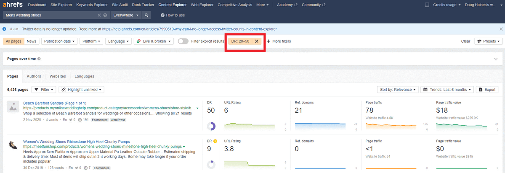Image resolution: width=505 pixels, height=173 pixels.
Task: Click More filters button
Action: pos(279,41)
